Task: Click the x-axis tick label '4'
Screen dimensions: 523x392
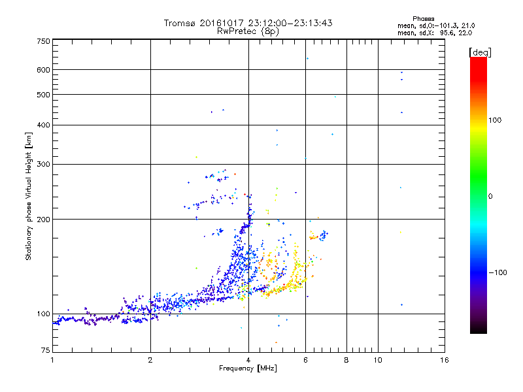Action: click(x=248, y=360)
